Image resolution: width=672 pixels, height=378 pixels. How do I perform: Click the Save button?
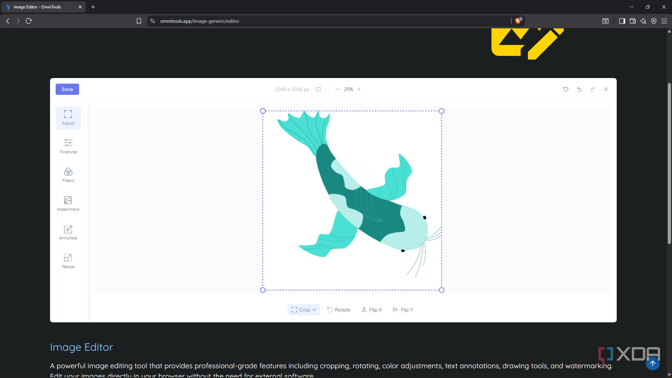[67, 89]
